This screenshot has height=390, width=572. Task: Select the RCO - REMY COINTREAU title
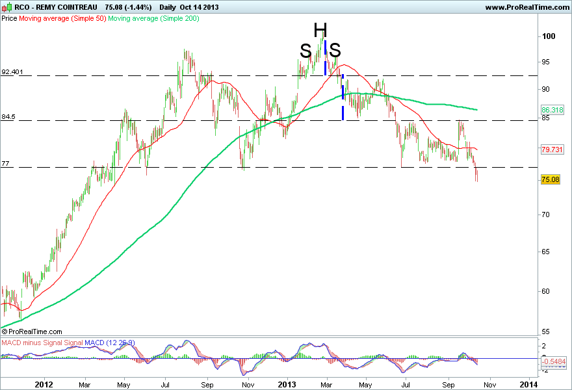[x=56, y=7]
